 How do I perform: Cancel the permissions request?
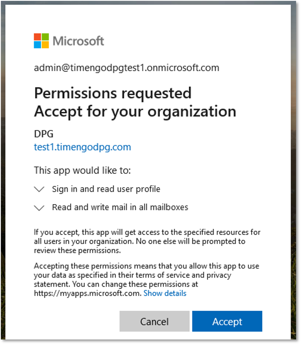tap(154, 321)
